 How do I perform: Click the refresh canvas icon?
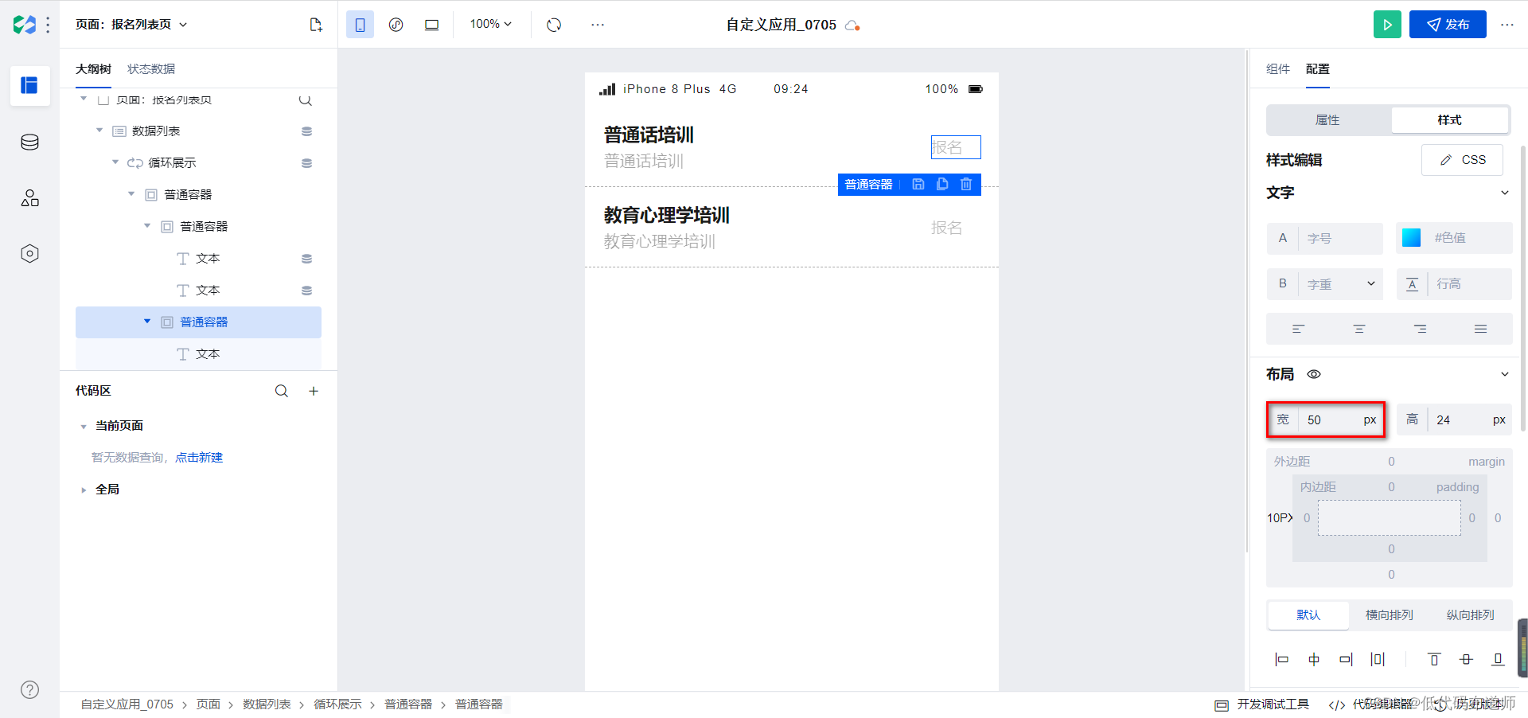[554, 25]
